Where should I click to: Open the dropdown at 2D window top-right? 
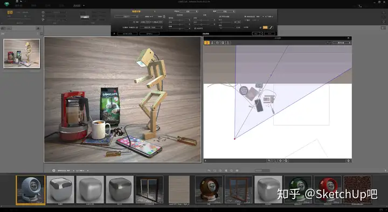coord(342,43)
